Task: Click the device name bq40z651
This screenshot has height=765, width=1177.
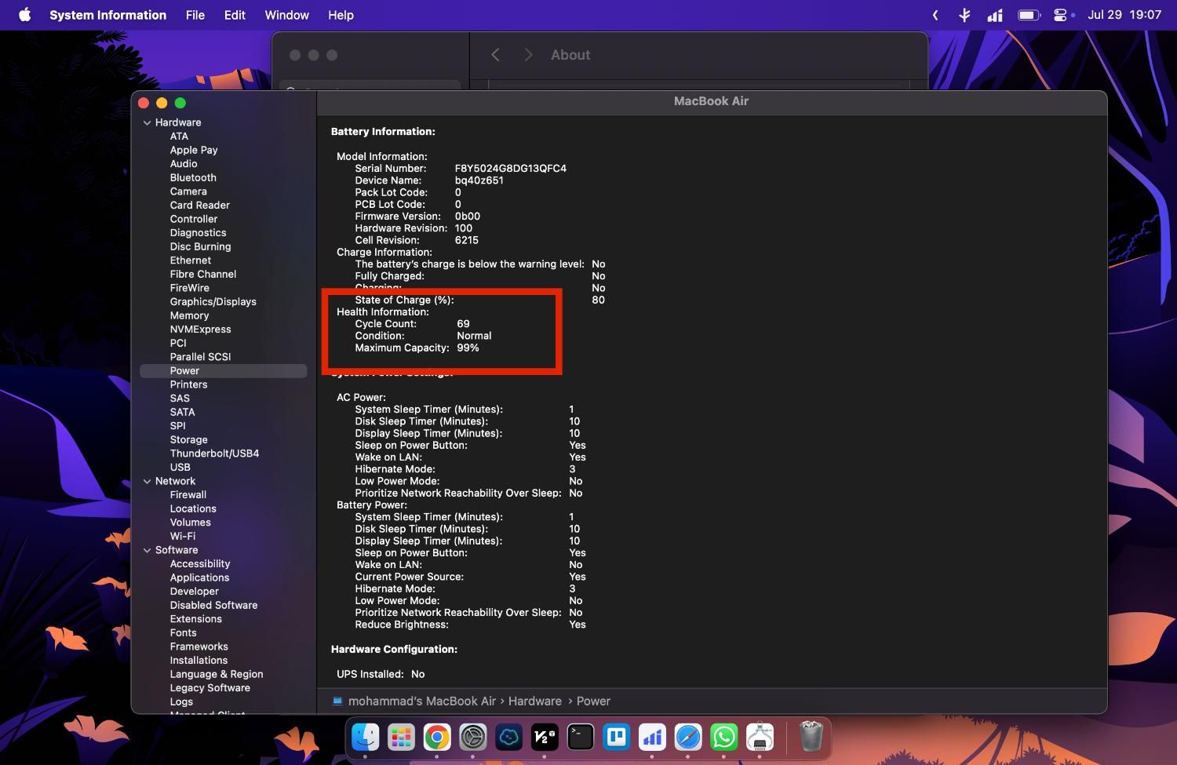Action: 479,180
